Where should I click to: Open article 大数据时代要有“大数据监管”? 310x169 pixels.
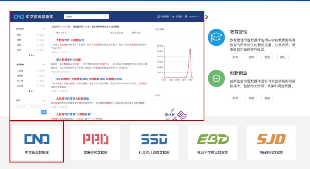pos(74,114)
